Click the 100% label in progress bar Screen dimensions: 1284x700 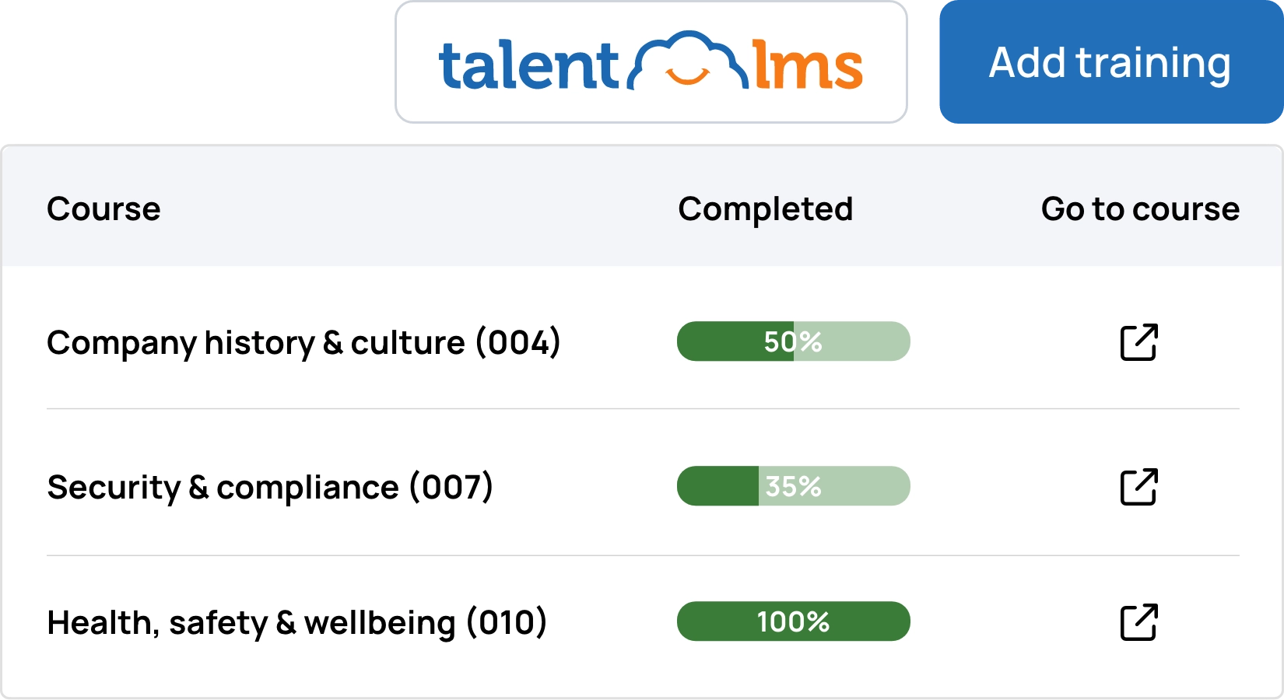tap(793, 621)
